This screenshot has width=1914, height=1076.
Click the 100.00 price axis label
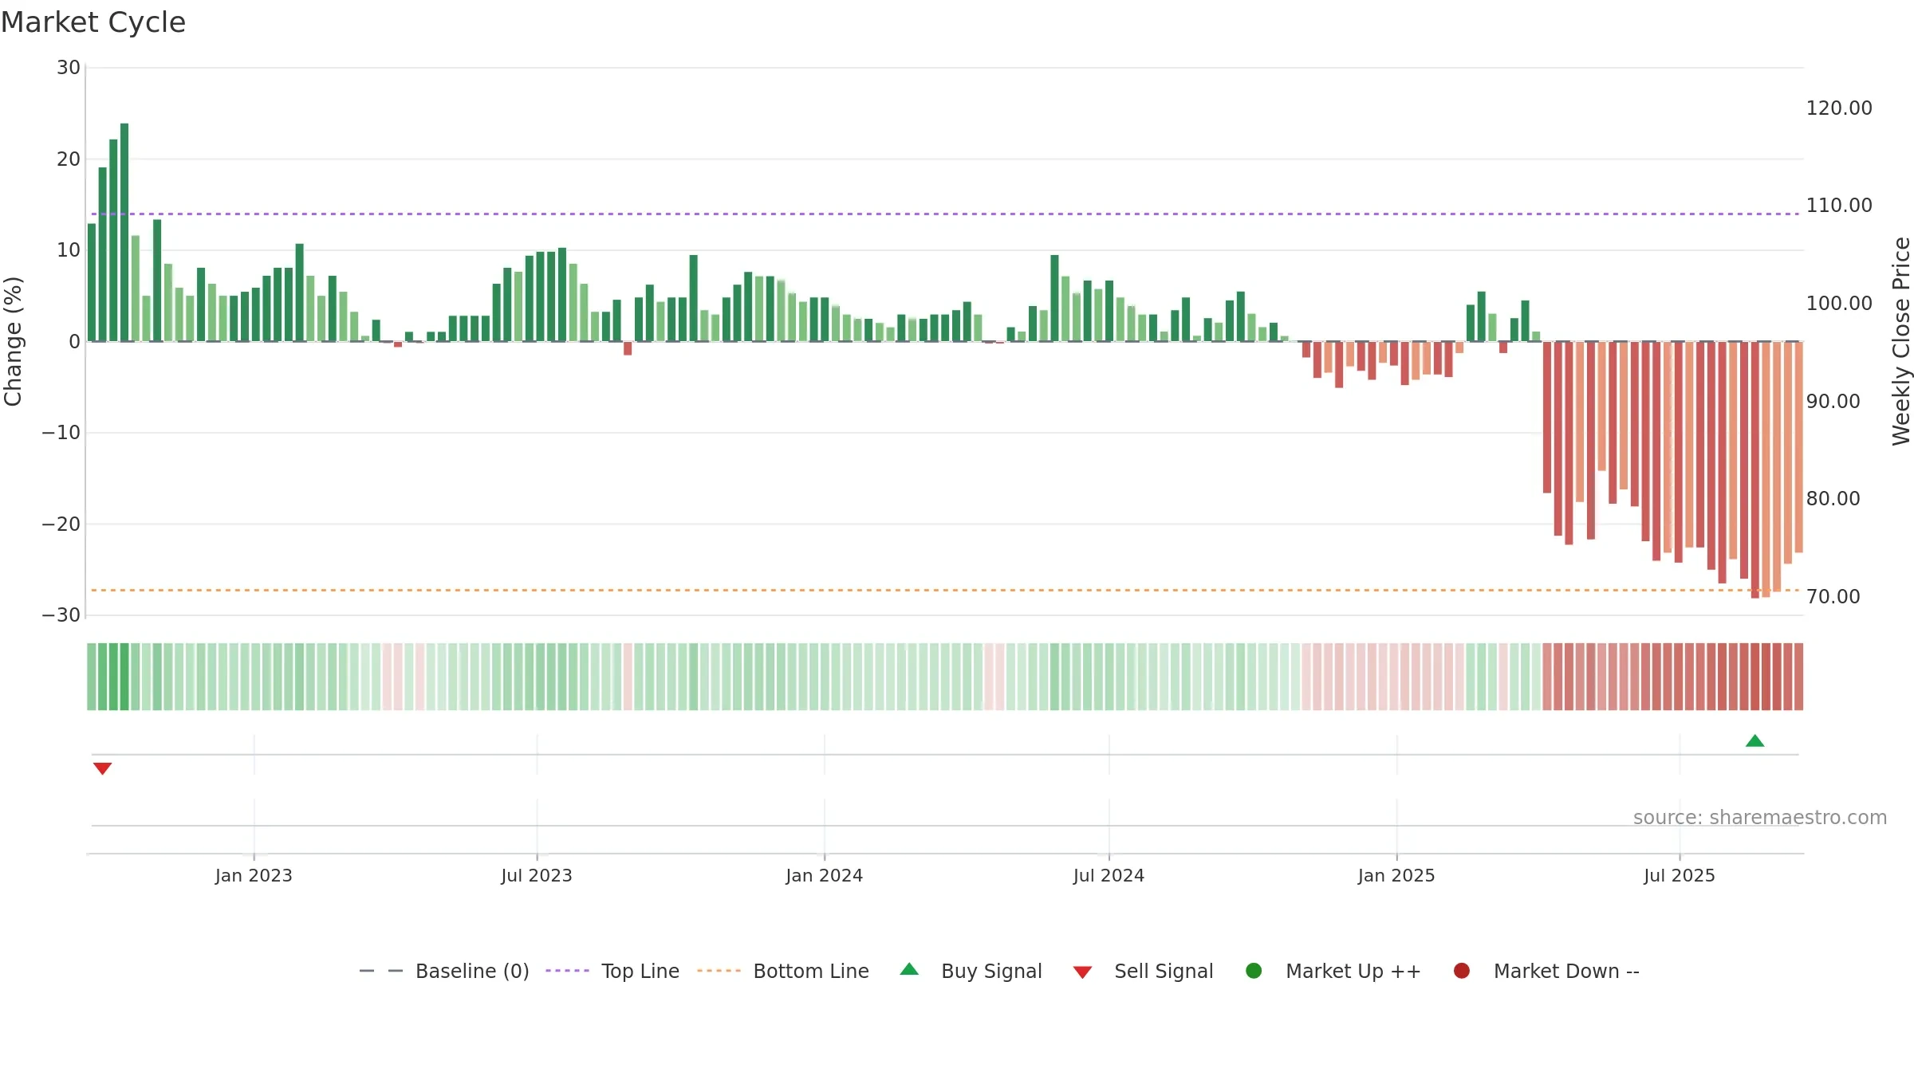click(x=1839, y=303)
